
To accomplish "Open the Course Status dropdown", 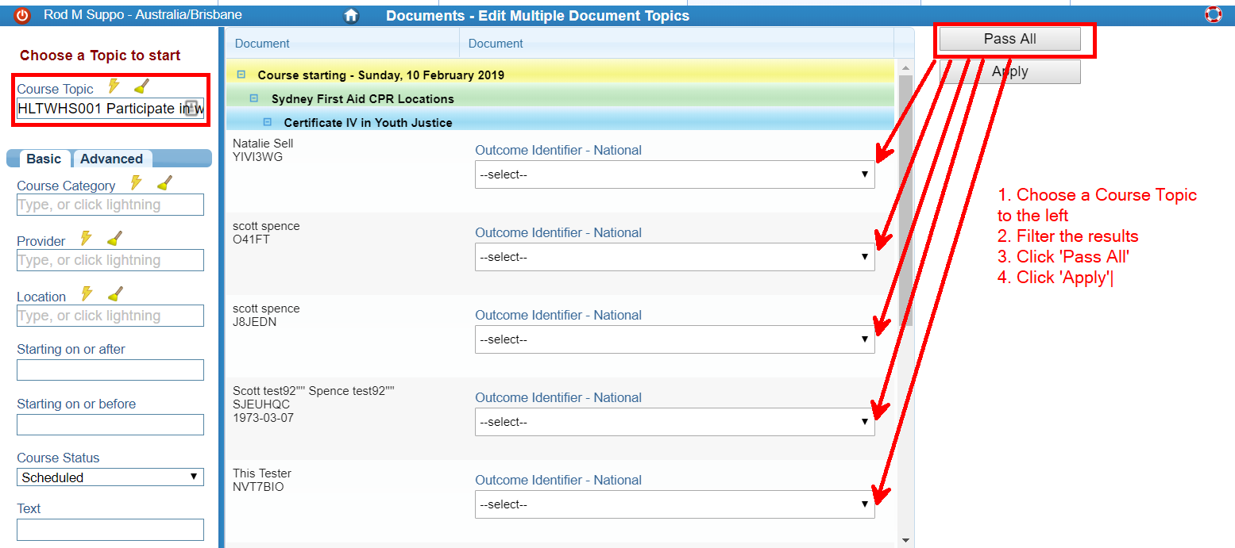I will (x=110, y=477).
